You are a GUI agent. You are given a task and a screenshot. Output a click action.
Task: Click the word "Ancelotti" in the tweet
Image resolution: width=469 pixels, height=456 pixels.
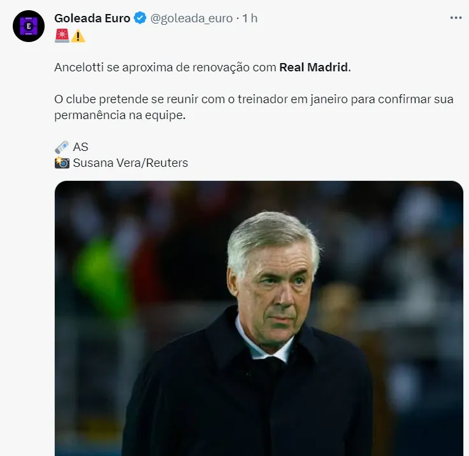click(x=79, y=68)
